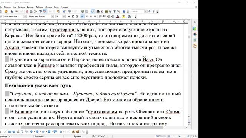Click the 170% zoom percentage
Image resolution: width=246 pixels, height=138 pixels.
click(194, 136)
